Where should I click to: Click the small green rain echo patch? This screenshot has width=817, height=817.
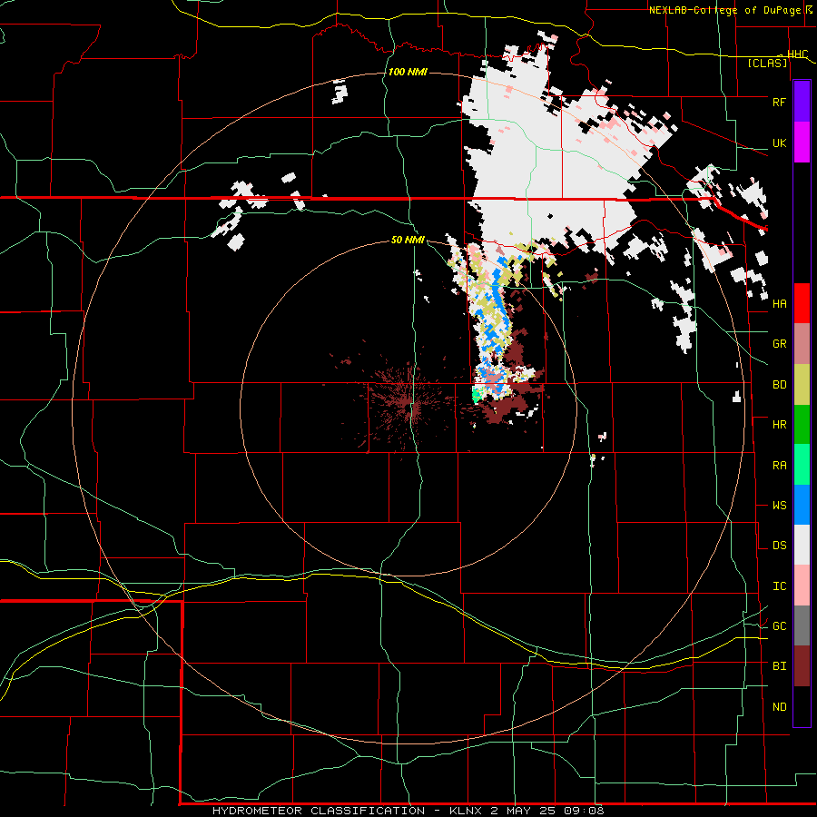click(476, 394)
